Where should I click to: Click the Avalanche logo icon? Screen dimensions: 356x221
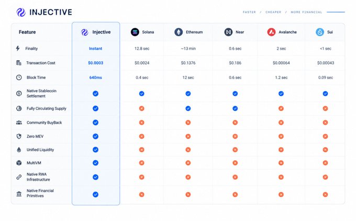point(271,32)
